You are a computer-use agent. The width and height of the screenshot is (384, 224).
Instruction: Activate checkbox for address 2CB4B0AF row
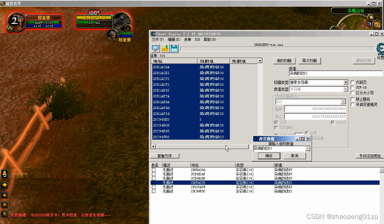(153, 174)
